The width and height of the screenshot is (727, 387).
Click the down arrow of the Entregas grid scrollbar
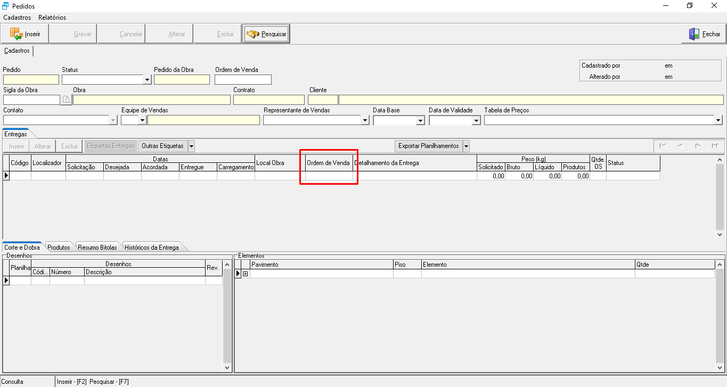point(720,234)
